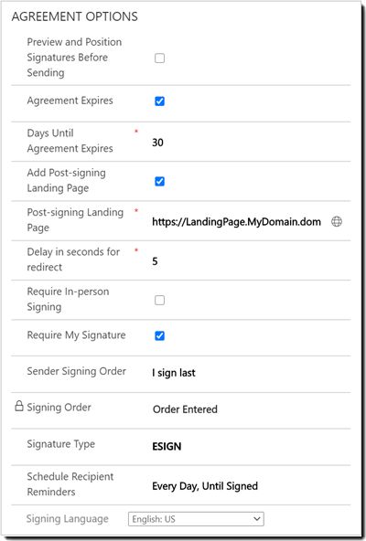Screen dimensions: 366x541
Task: Enable Require In-person Signing checkbox
Action: [x=159, y=300]
